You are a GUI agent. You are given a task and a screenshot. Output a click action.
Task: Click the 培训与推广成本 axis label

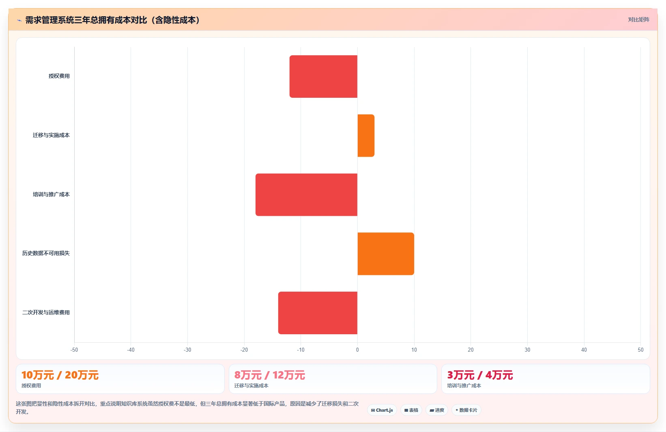point(51,194)
